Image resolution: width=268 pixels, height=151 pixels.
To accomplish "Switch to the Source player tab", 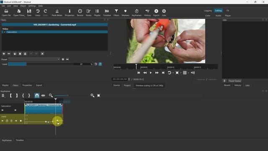I will coord(116,85).
